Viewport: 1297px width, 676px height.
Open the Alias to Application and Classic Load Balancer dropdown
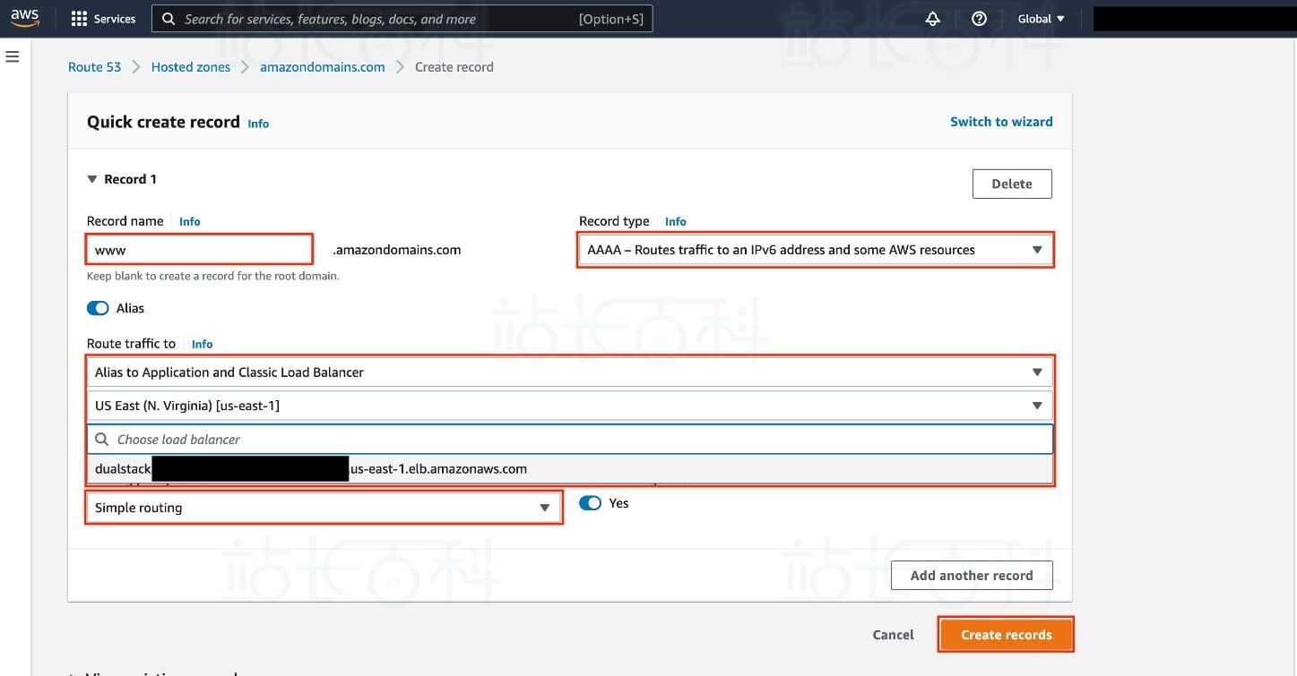click(x=570, y=372)
